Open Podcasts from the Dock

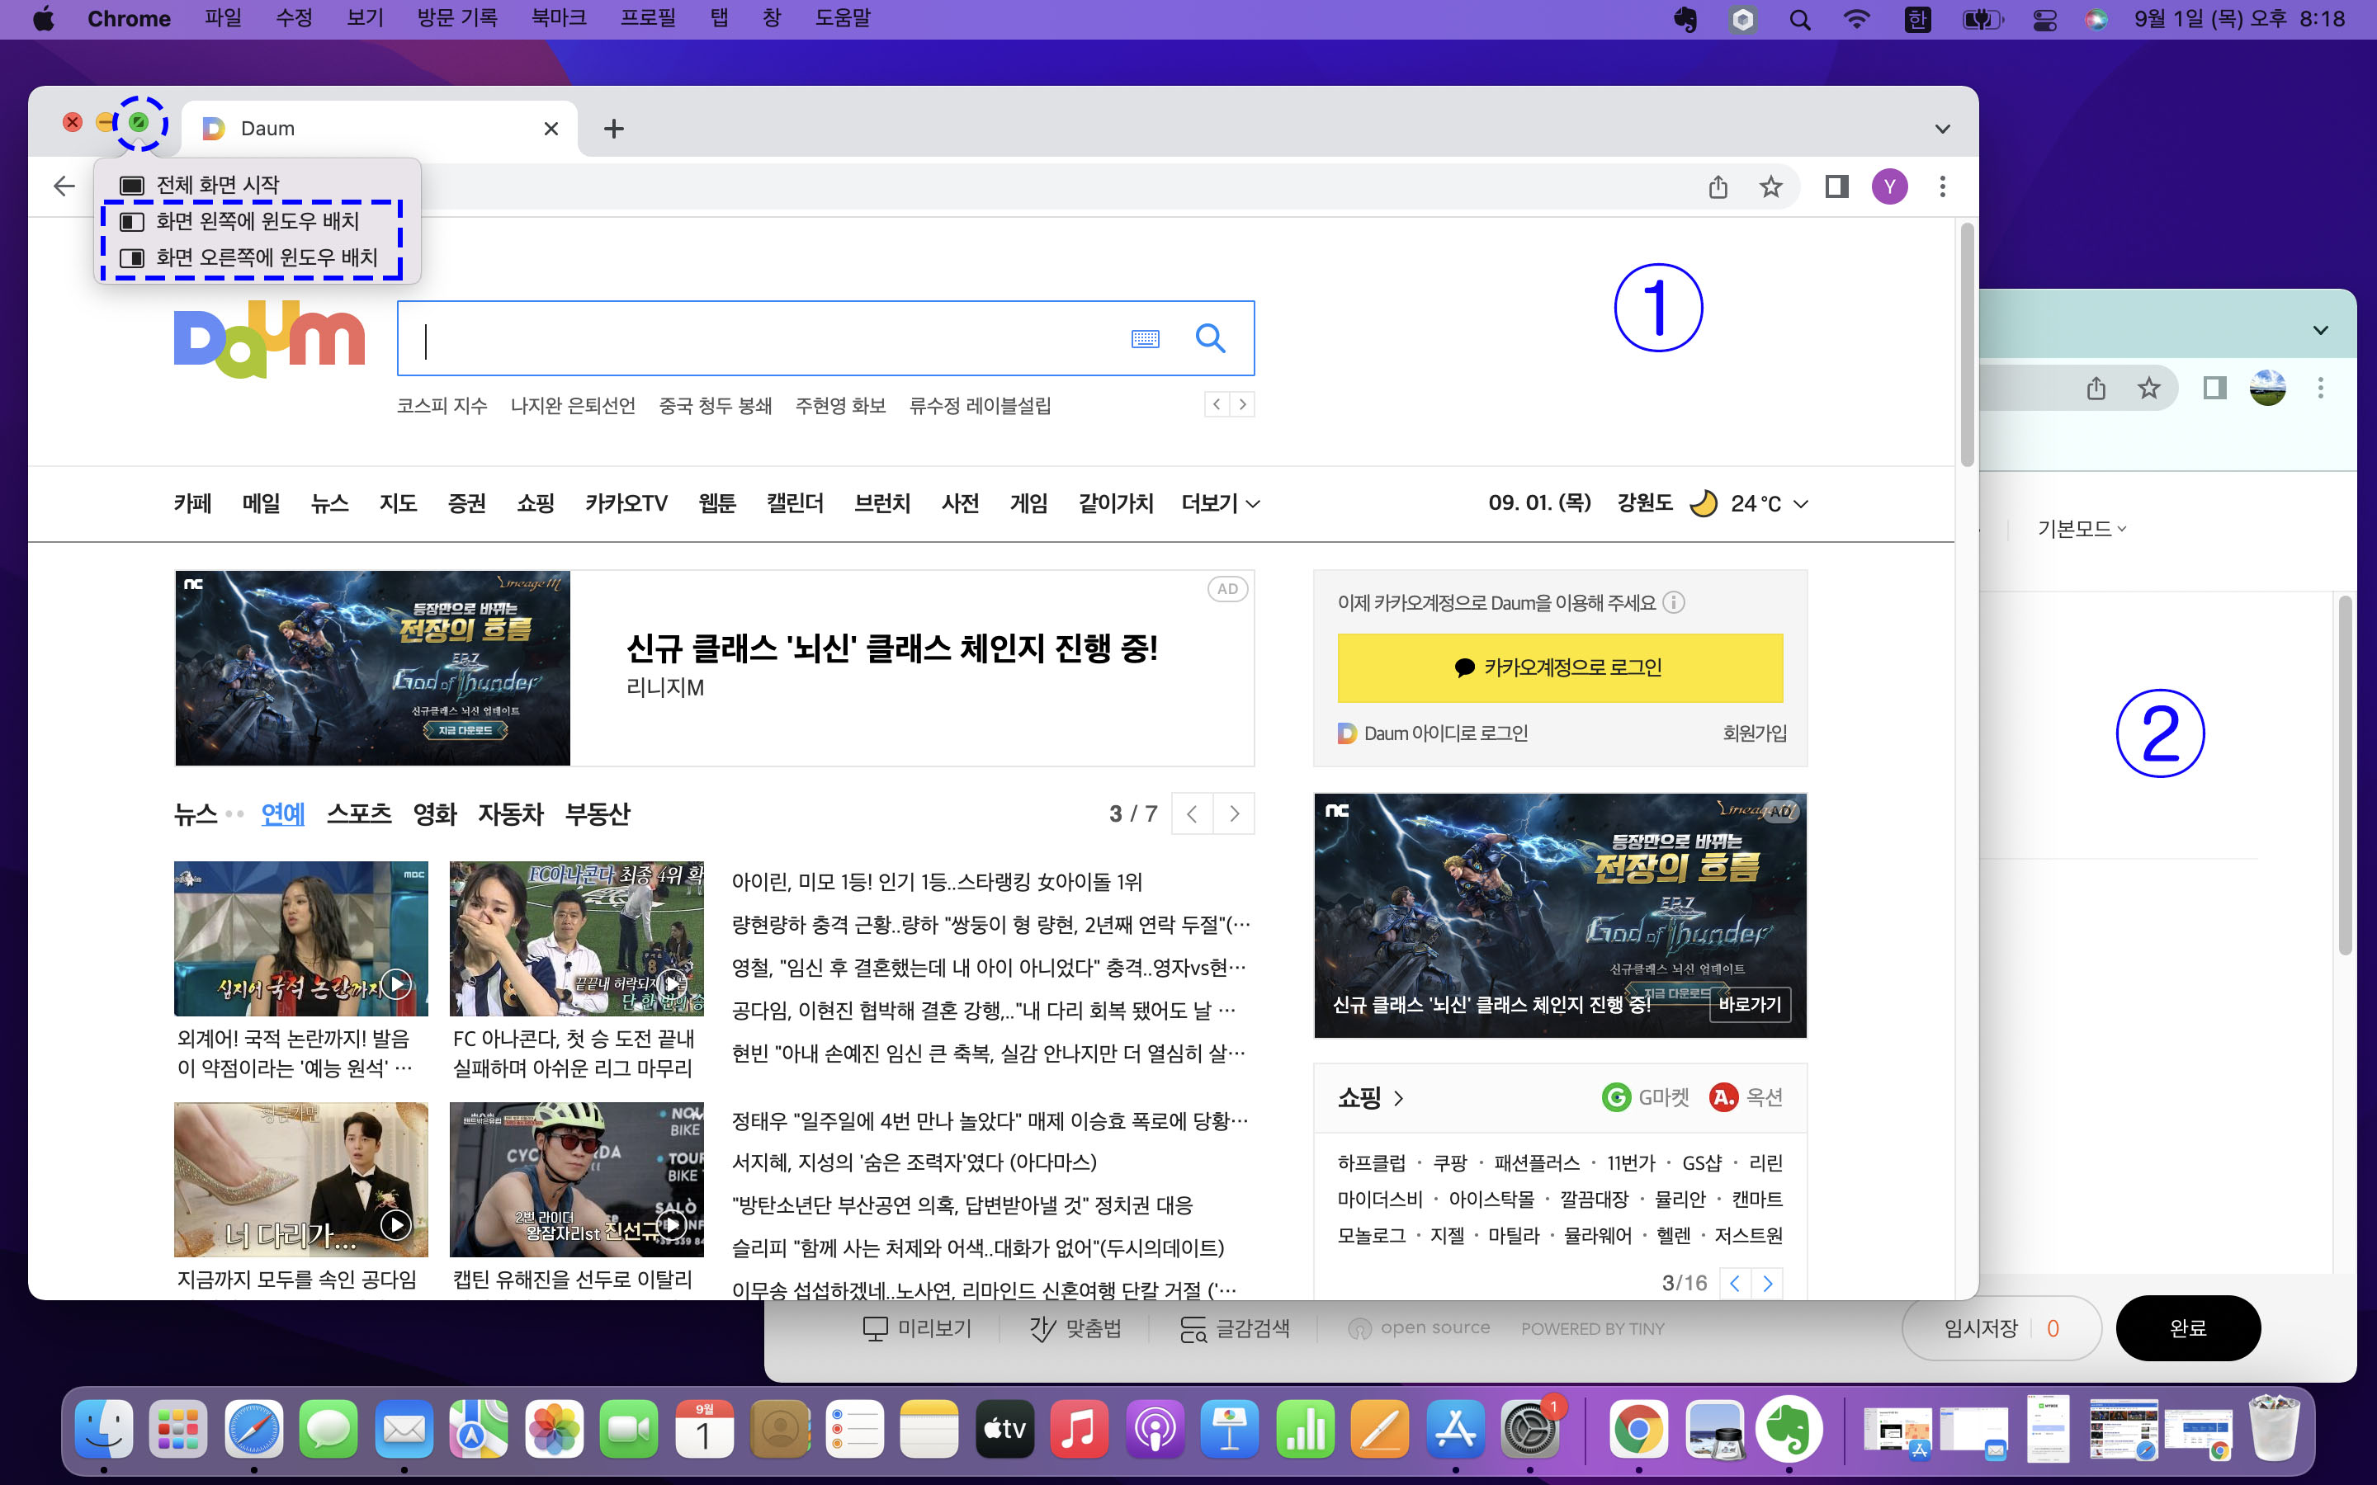[1155, 1429]
